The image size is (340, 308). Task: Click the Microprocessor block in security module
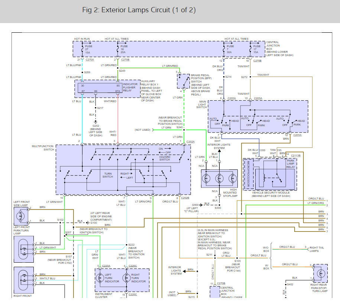[x=248, y=174]
